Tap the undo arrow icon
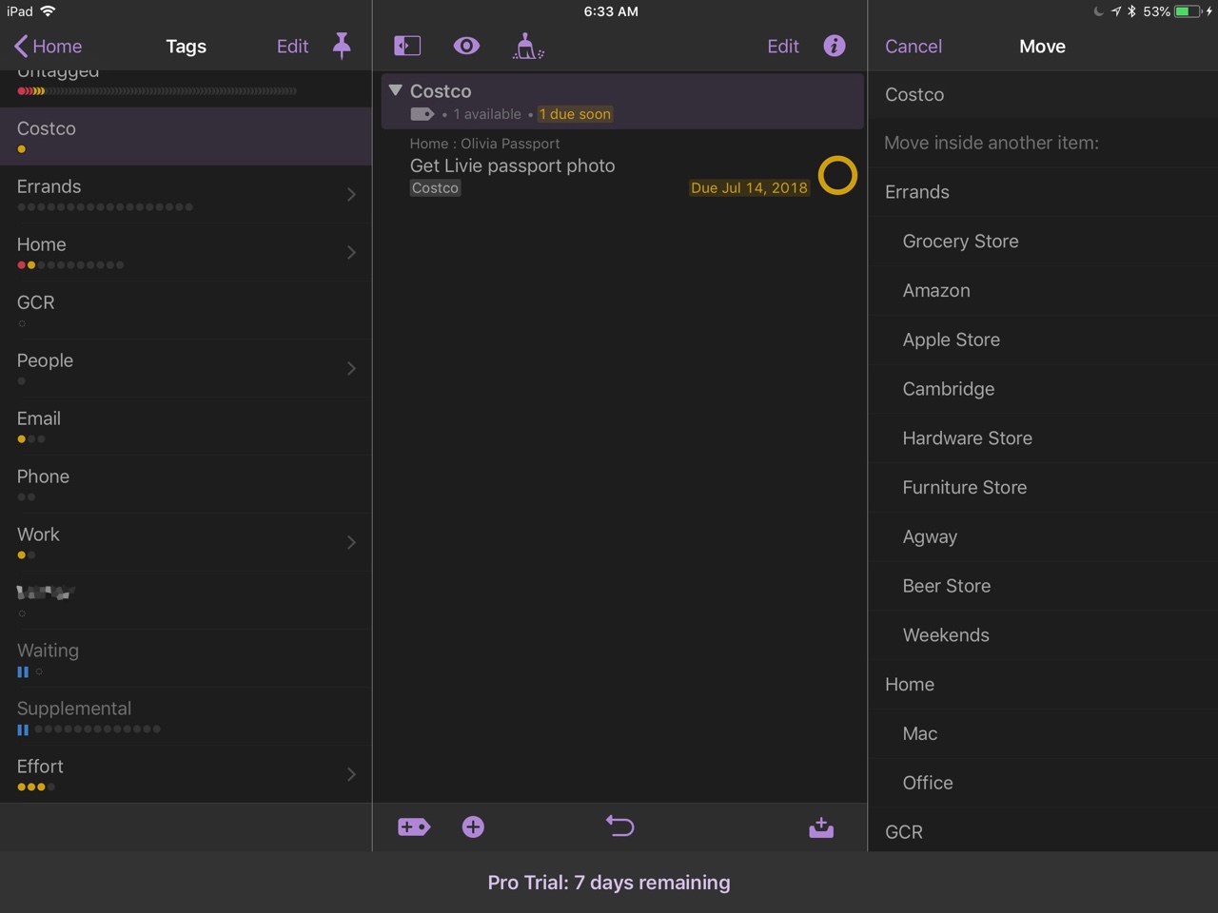The height and width of the screenshot is (913, 1218). tap(619, 826)
